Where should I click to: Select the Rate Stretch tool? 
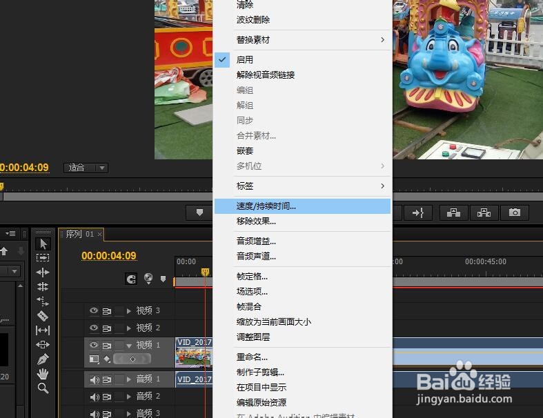click(x=43, y=301)
